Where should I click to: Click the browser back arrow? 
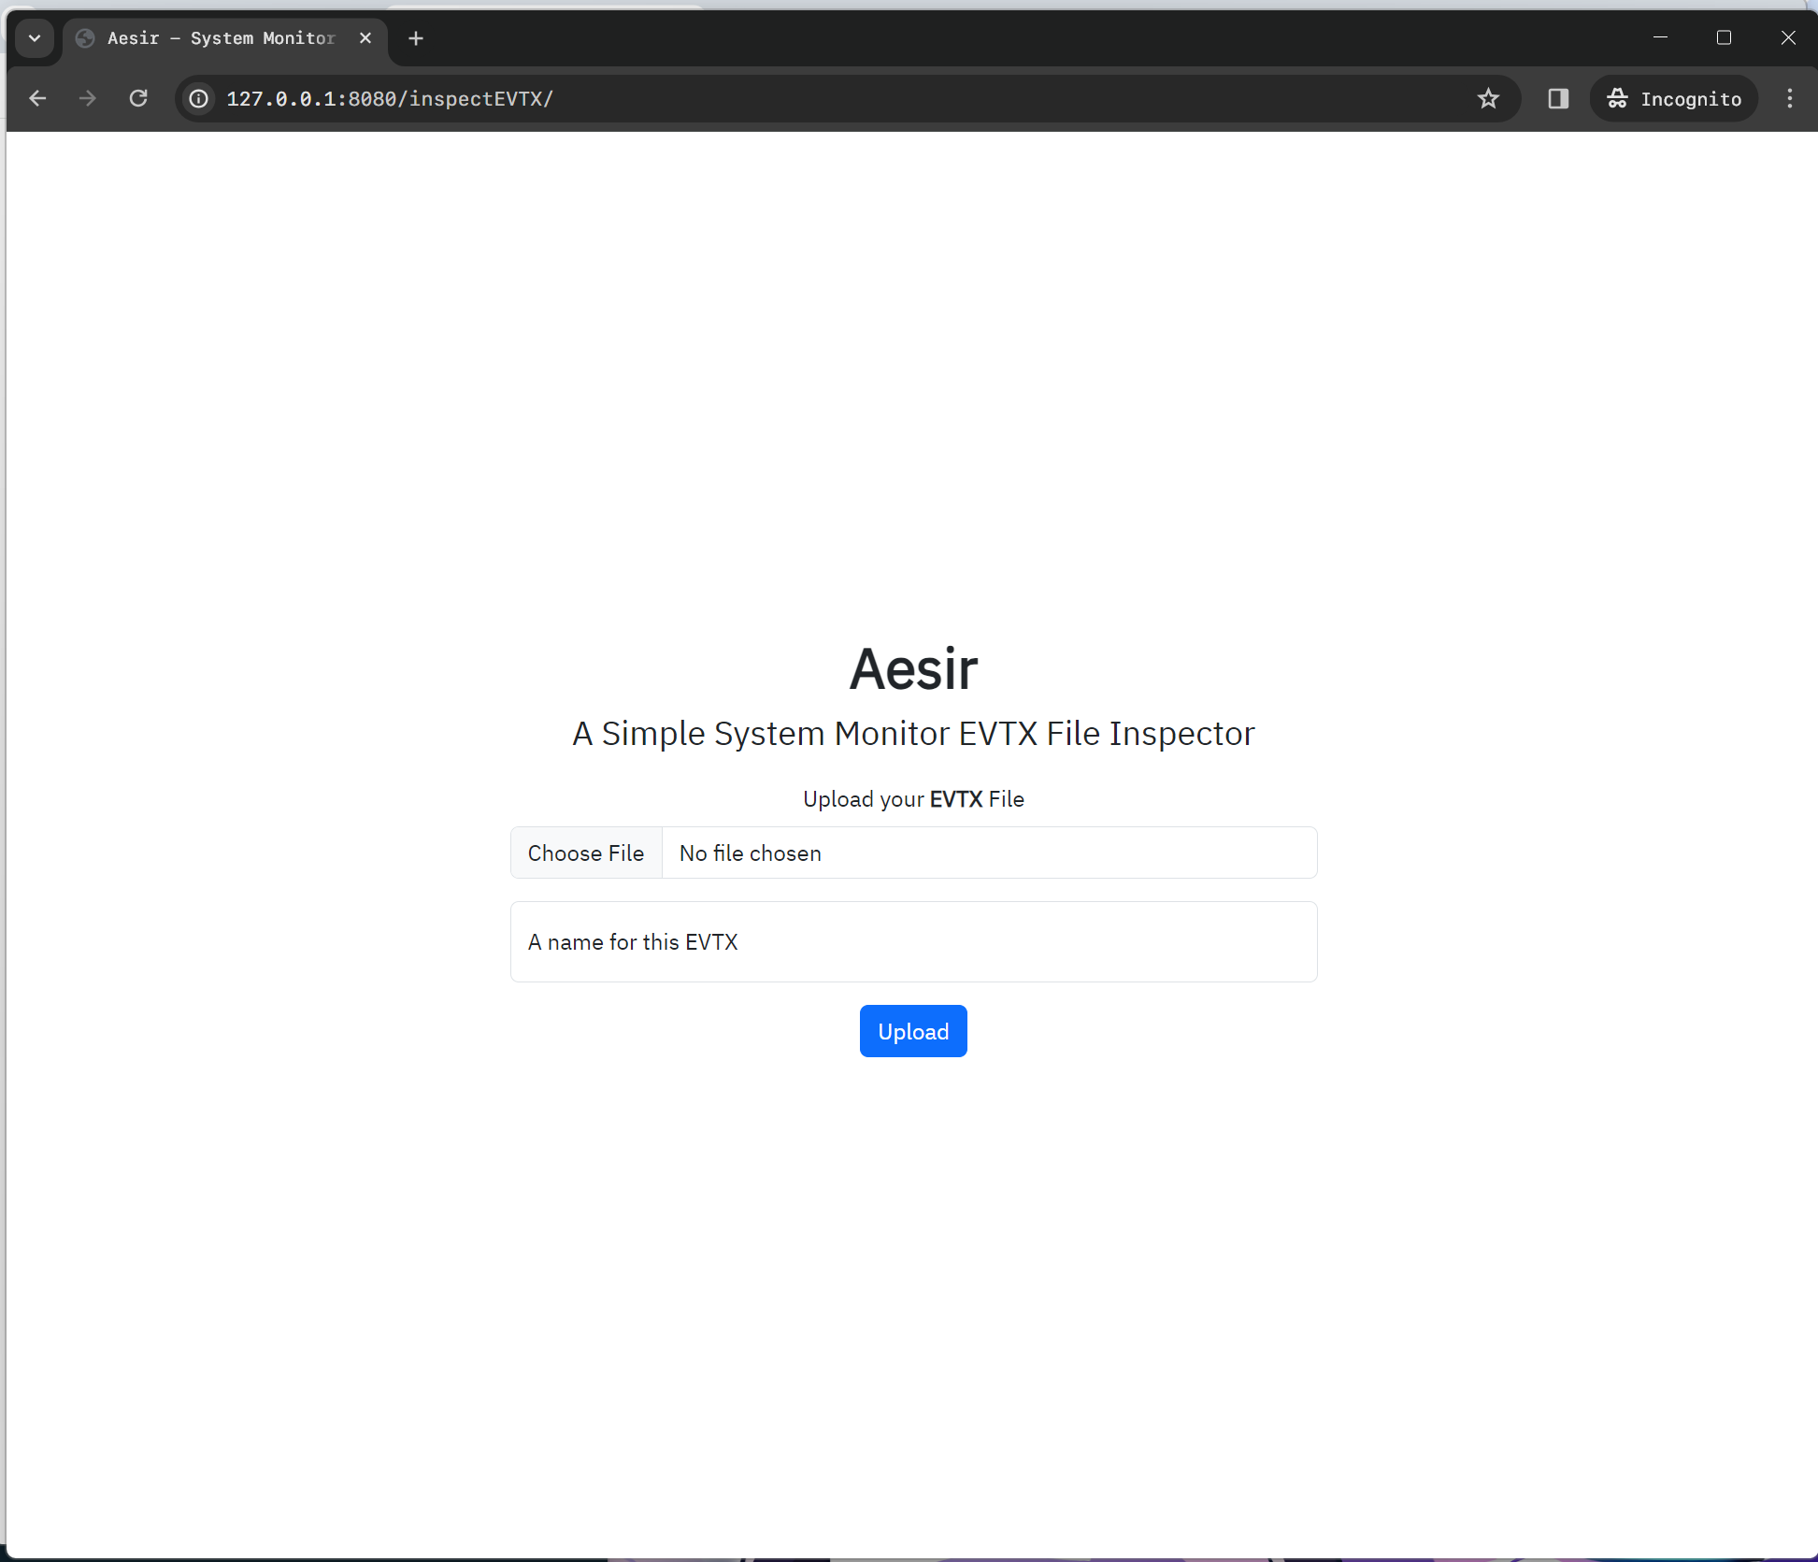click(37, 98)
